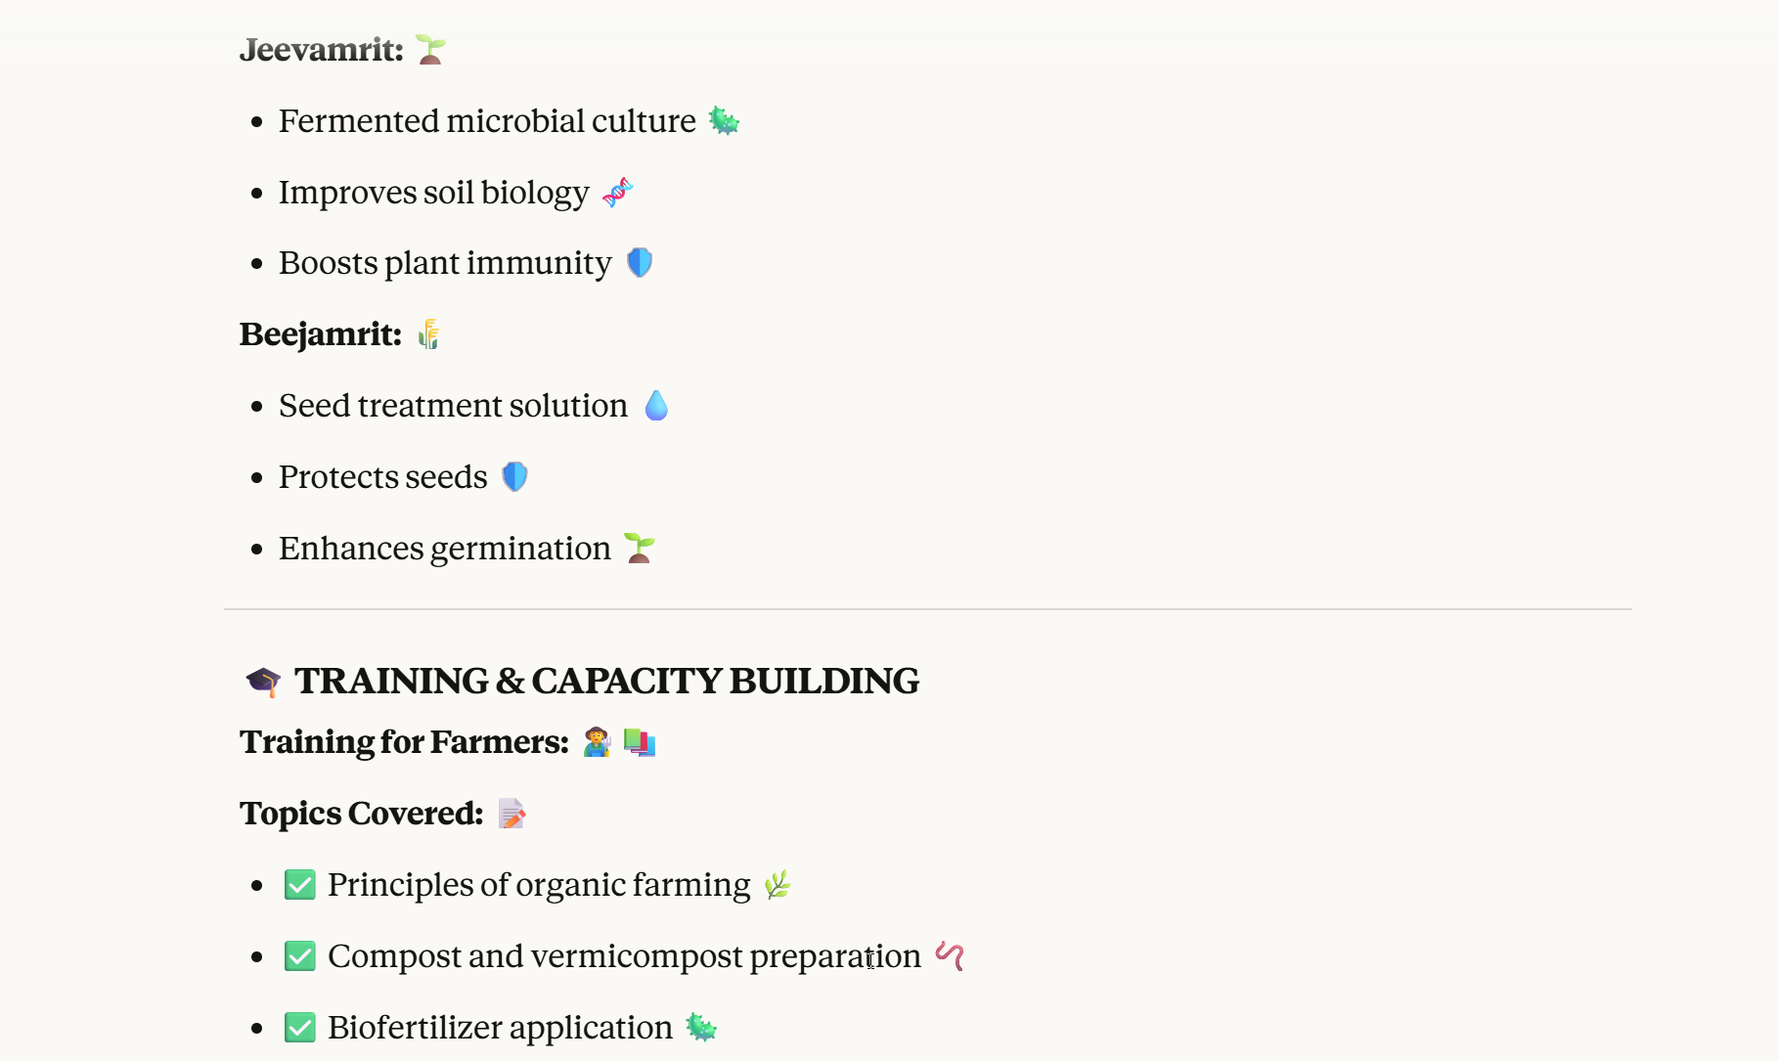Click the water droplet emoji after Seed treatment
This screenshot has width=1779, height=1061.
point(656,406)
